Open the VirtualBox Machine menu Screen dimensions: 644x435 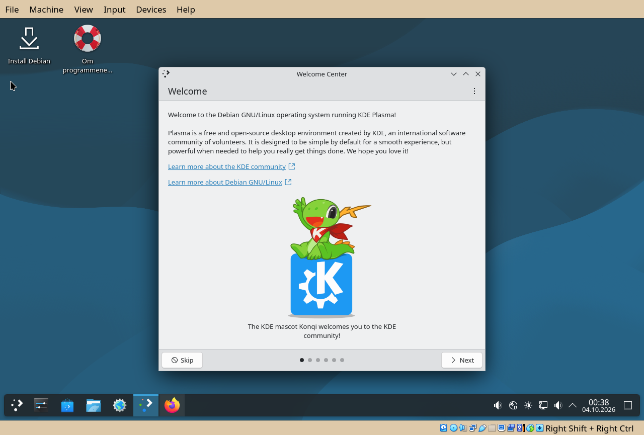46,10
